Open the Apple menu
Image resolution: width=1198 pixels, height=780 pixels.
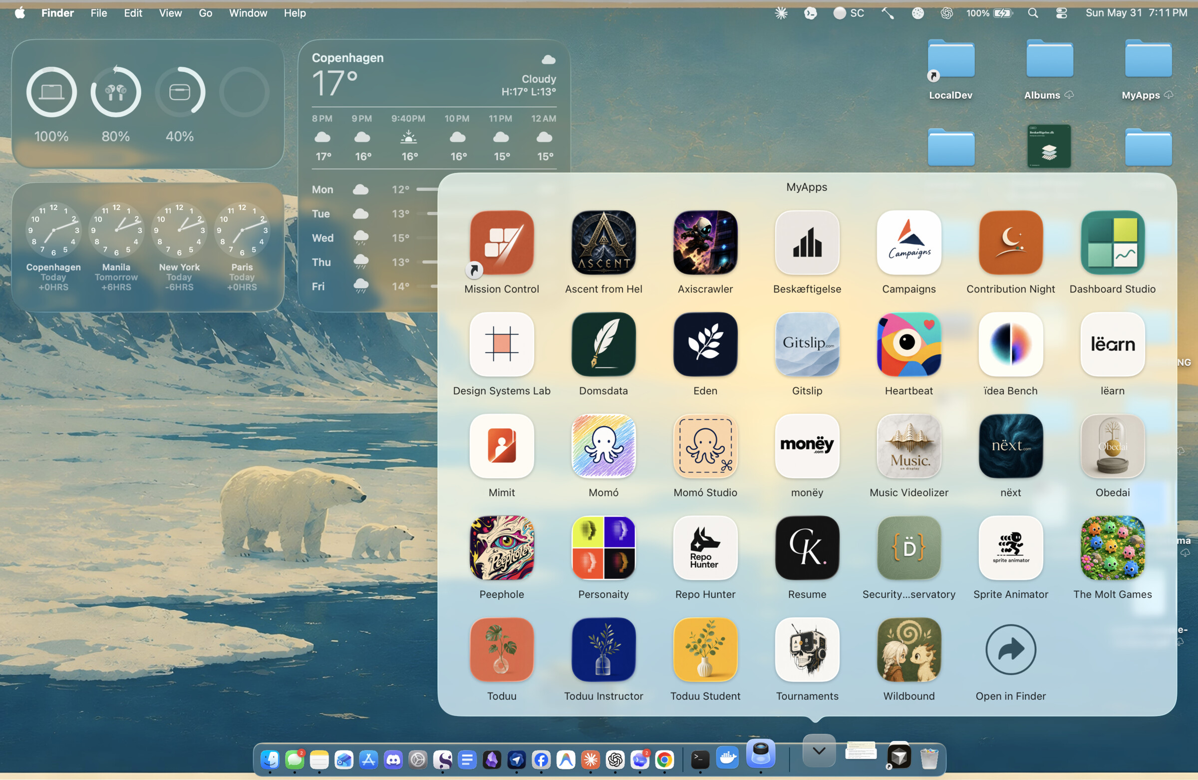tap(19, 13)
